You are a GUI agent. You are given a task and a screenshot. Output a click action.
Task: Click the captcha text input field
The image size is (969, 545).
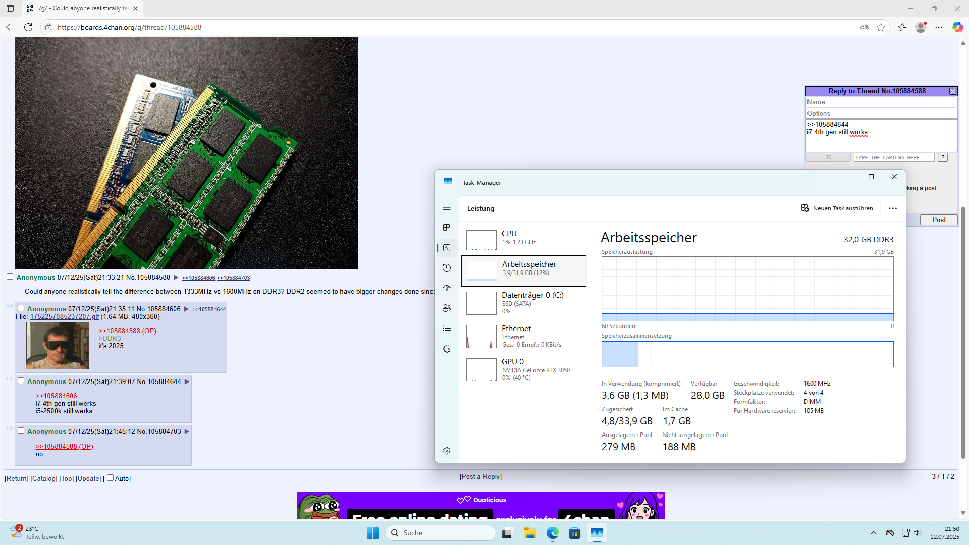(x=894, y=158)
